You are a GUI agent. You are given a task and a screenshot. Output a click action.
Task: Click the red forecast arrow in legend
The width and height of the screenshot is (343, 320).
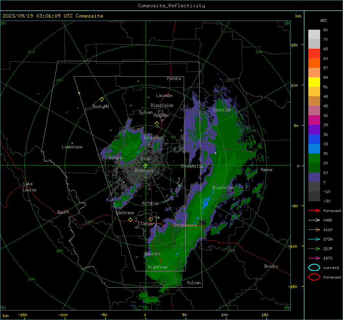click(x=314, y=210)
